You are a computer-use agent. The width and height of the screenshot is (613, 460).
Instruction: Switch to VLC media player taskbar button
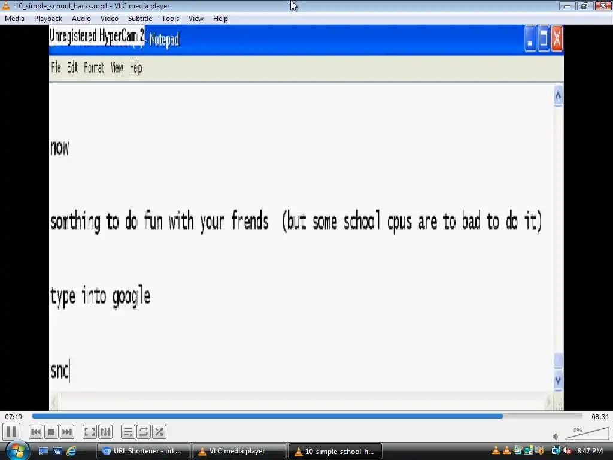239,451
